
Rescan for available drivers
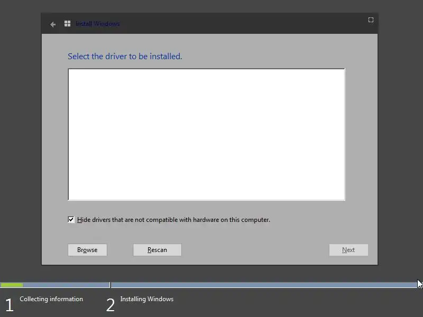click(x=157, y=250)
